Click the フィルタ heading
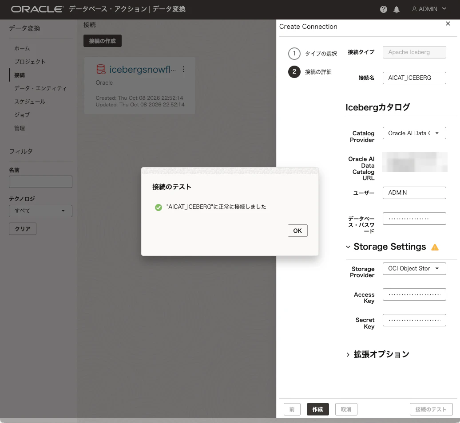Image resolution: width=460 pixels, height=423 pixels. coord(21,152)
